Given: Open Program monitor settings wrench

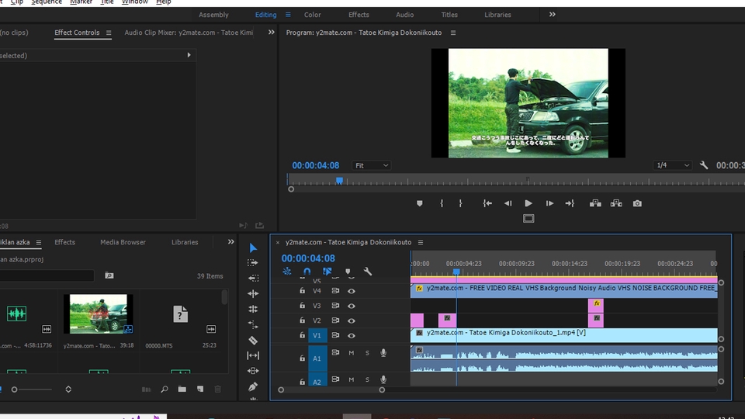Looking at the screenshot, I should (704, 165).
